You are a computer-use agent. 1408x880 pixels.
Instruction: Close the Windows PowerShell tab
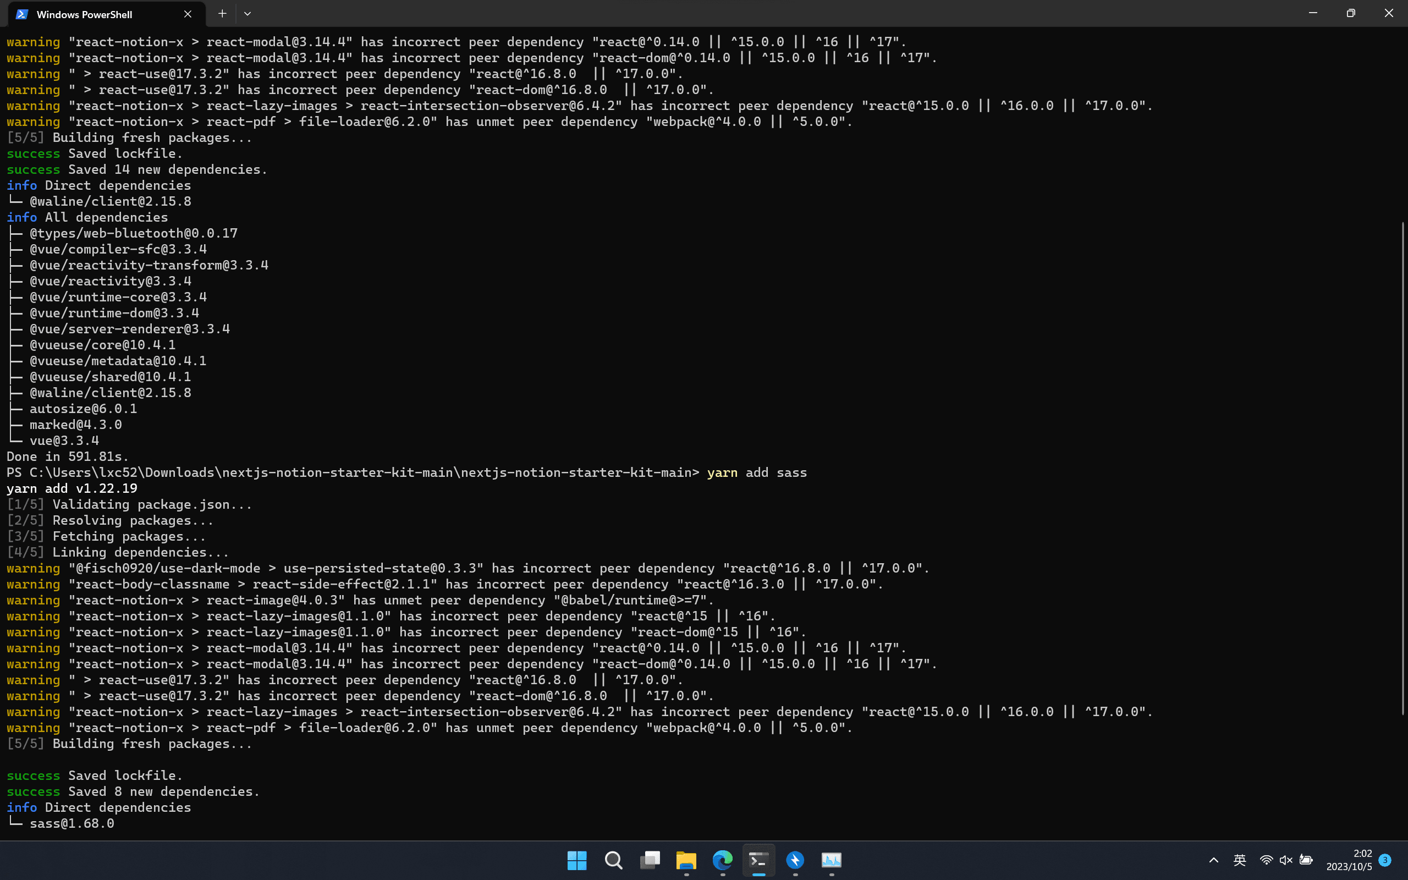click(188, 14)
